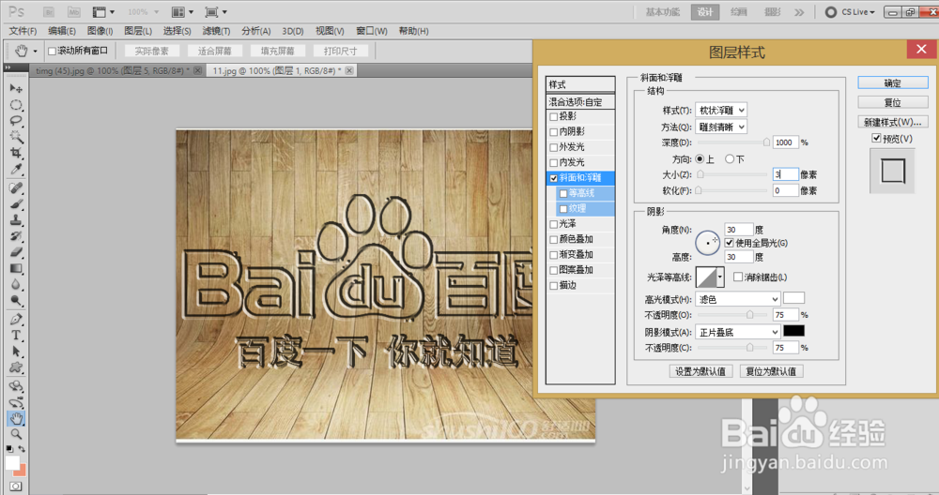Open the 图层(L) menu
This screenshot has height=495, width=939.
[138, 31]
